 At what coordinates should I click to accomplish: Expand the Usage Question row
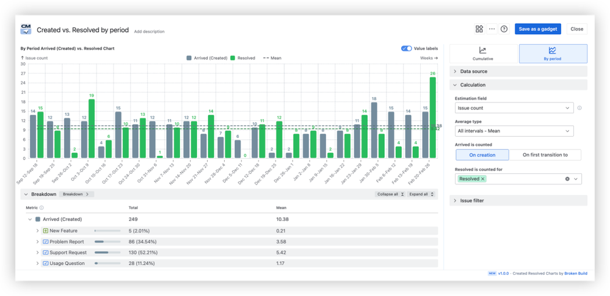click(38, 263)
